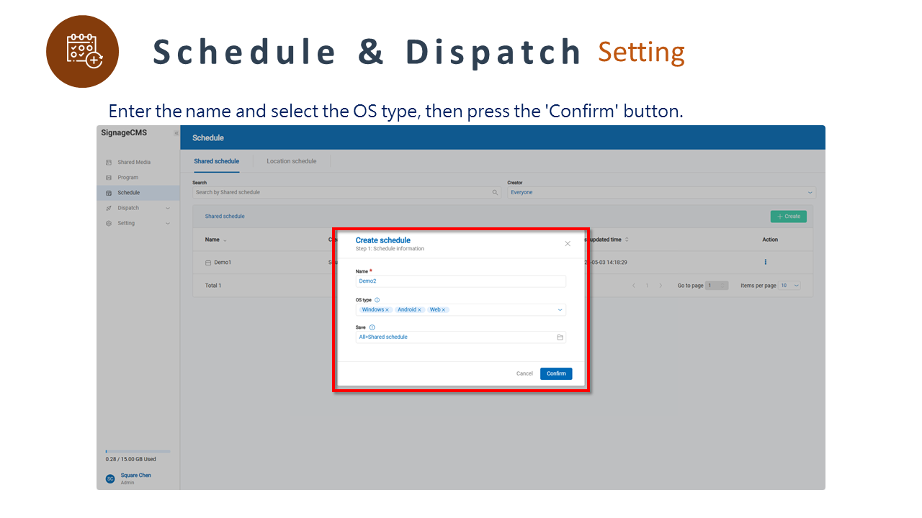Image resolution: width=922 pixels, height=518 pixels.
Task: Click the info icon beside Save label
Action: click(x=372, y=327)
